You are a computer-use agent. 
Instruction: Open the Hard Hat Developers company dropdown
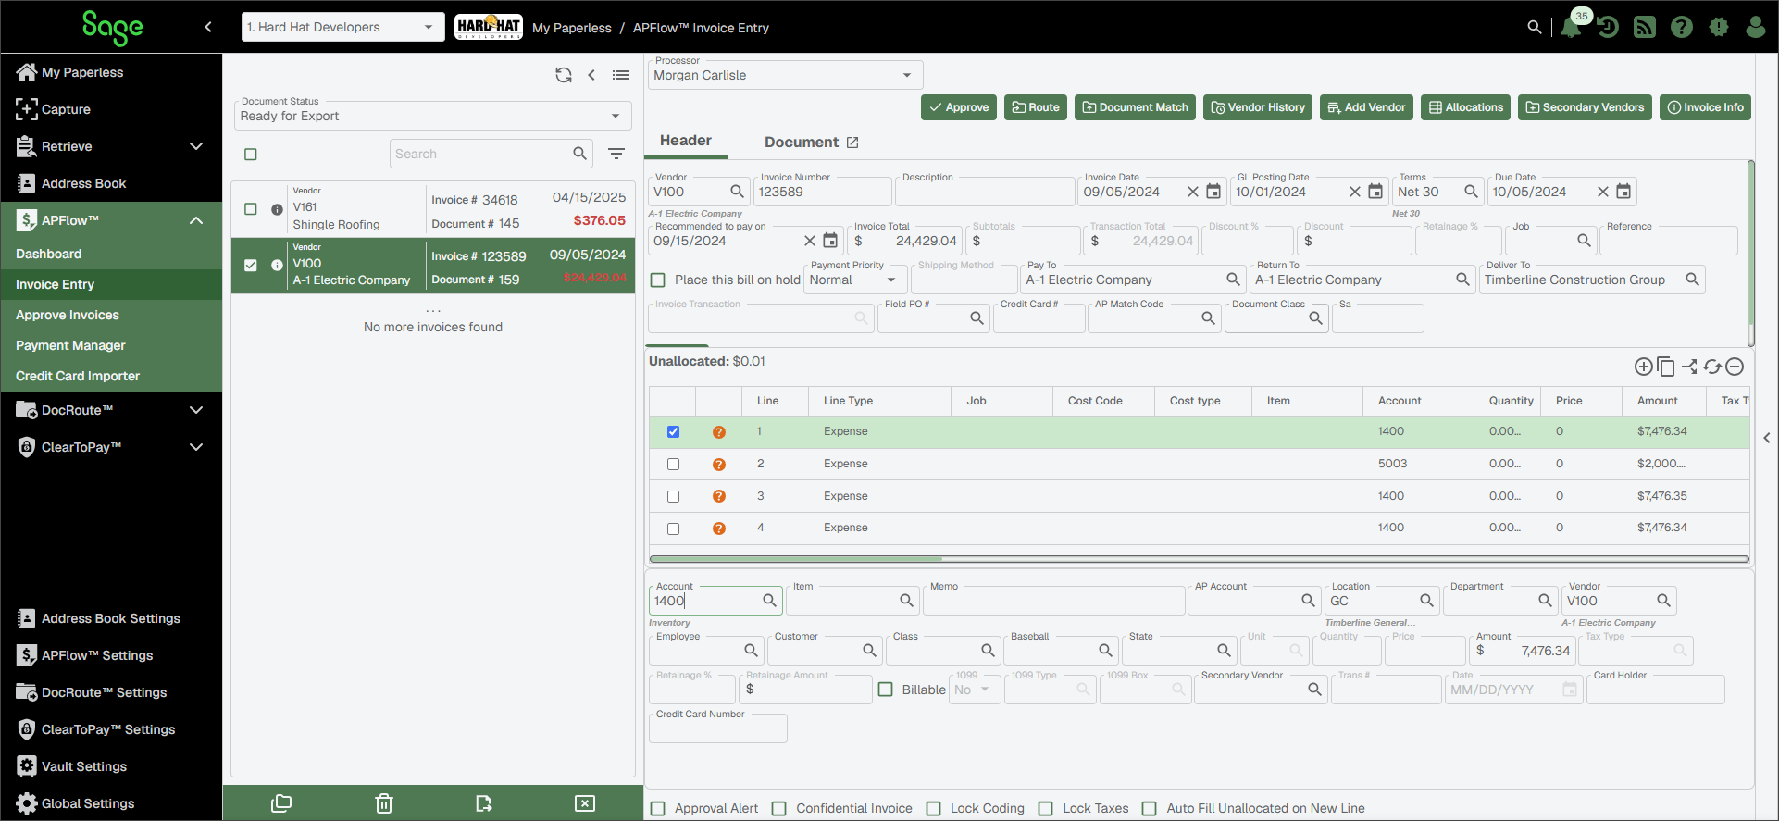click(x=342, y=27)
